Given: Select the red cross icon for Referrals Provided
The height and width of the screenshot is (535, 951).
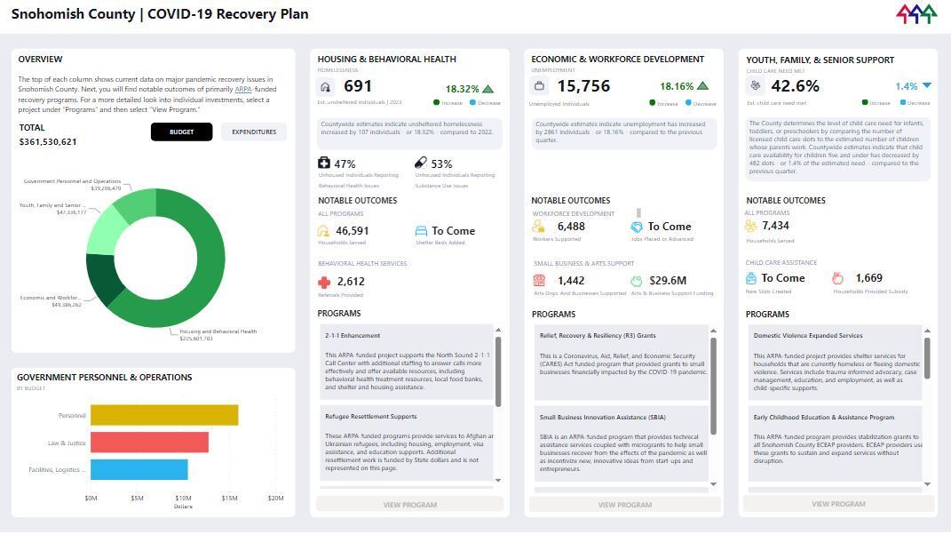Looking at the screenshot, I should click(x=325, y=283).
